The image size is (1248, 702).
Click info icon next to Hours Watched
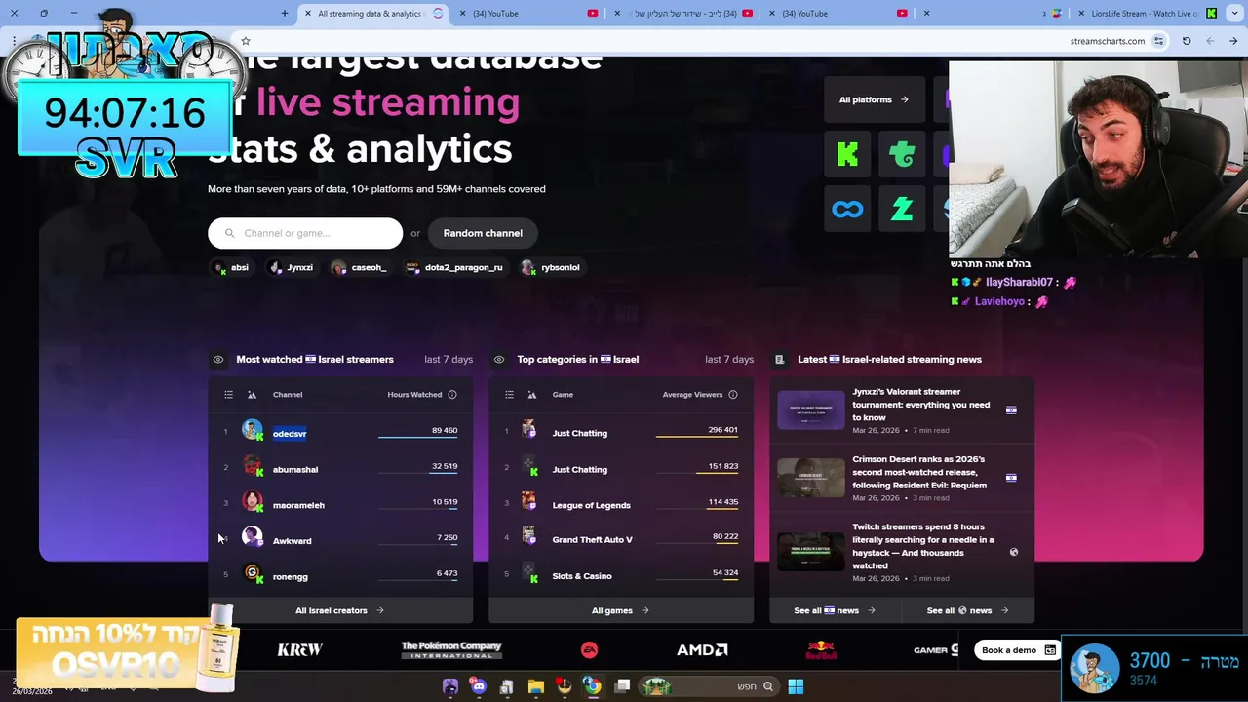coord(452,395)
